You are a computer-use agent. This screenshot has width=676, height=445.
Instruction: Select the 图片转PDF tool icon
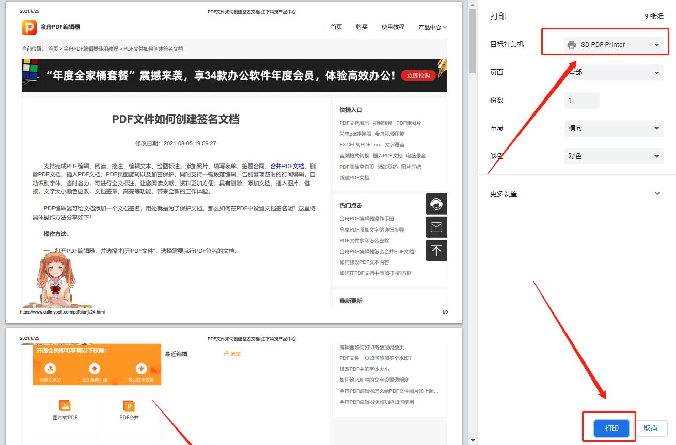tap(65, 406)
